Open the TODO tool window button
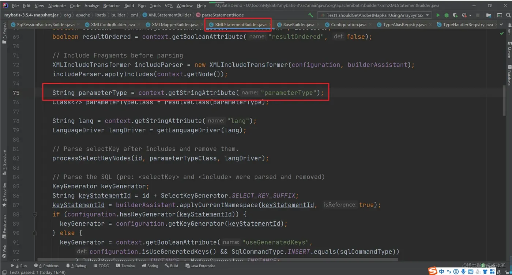The height and width of the screenshot is (275, 512). tap(101, 266)
